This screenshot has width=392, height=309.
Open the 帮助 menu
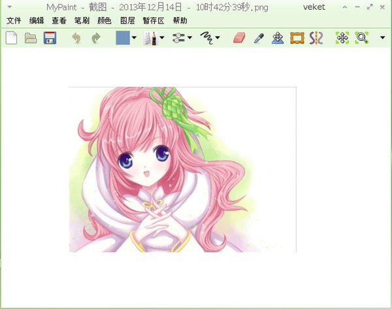tap(180, 20)
